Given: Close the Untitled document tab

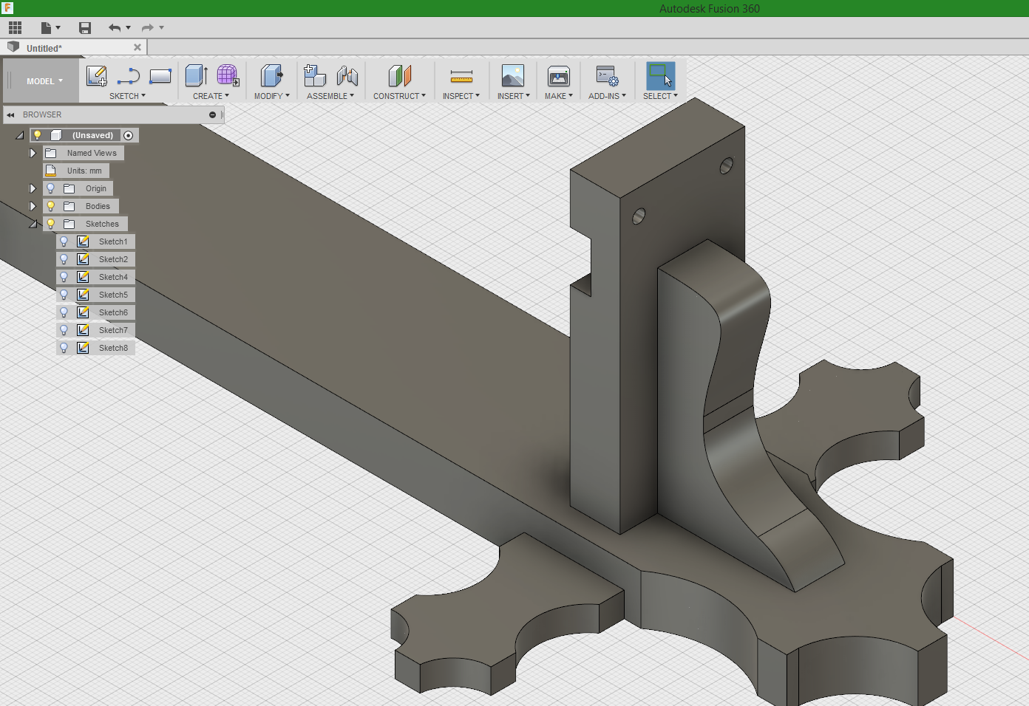Looking at the screenshot, I should coord(137,47).
